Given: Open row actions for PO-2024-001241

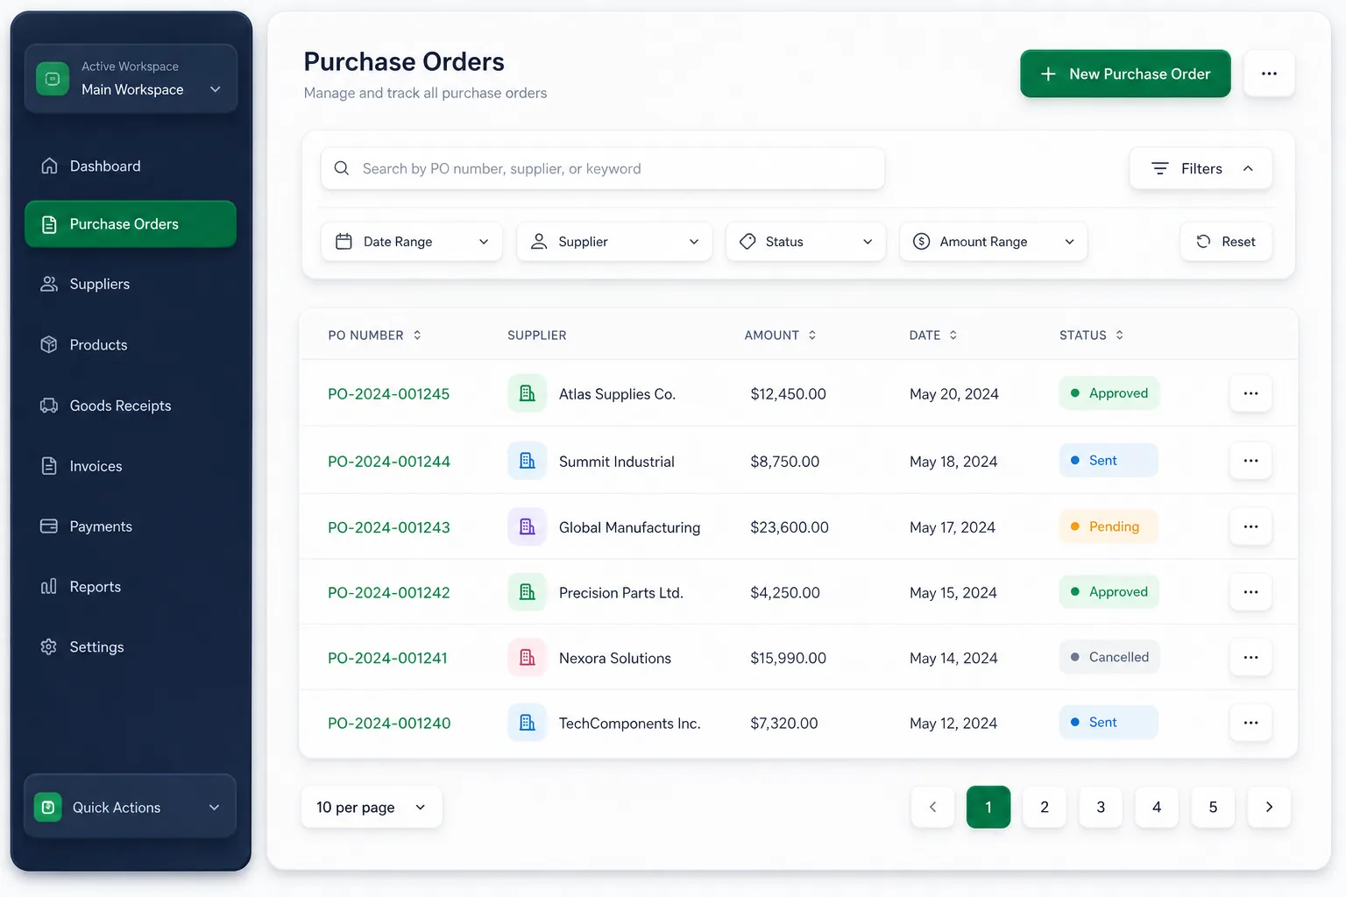Looking at the screenshot, I should pos(1250,657).
